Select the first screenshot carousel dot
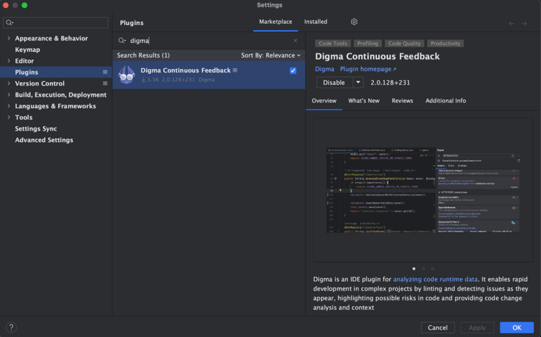The height and width of the screenshot is (337, 541). 414,269
